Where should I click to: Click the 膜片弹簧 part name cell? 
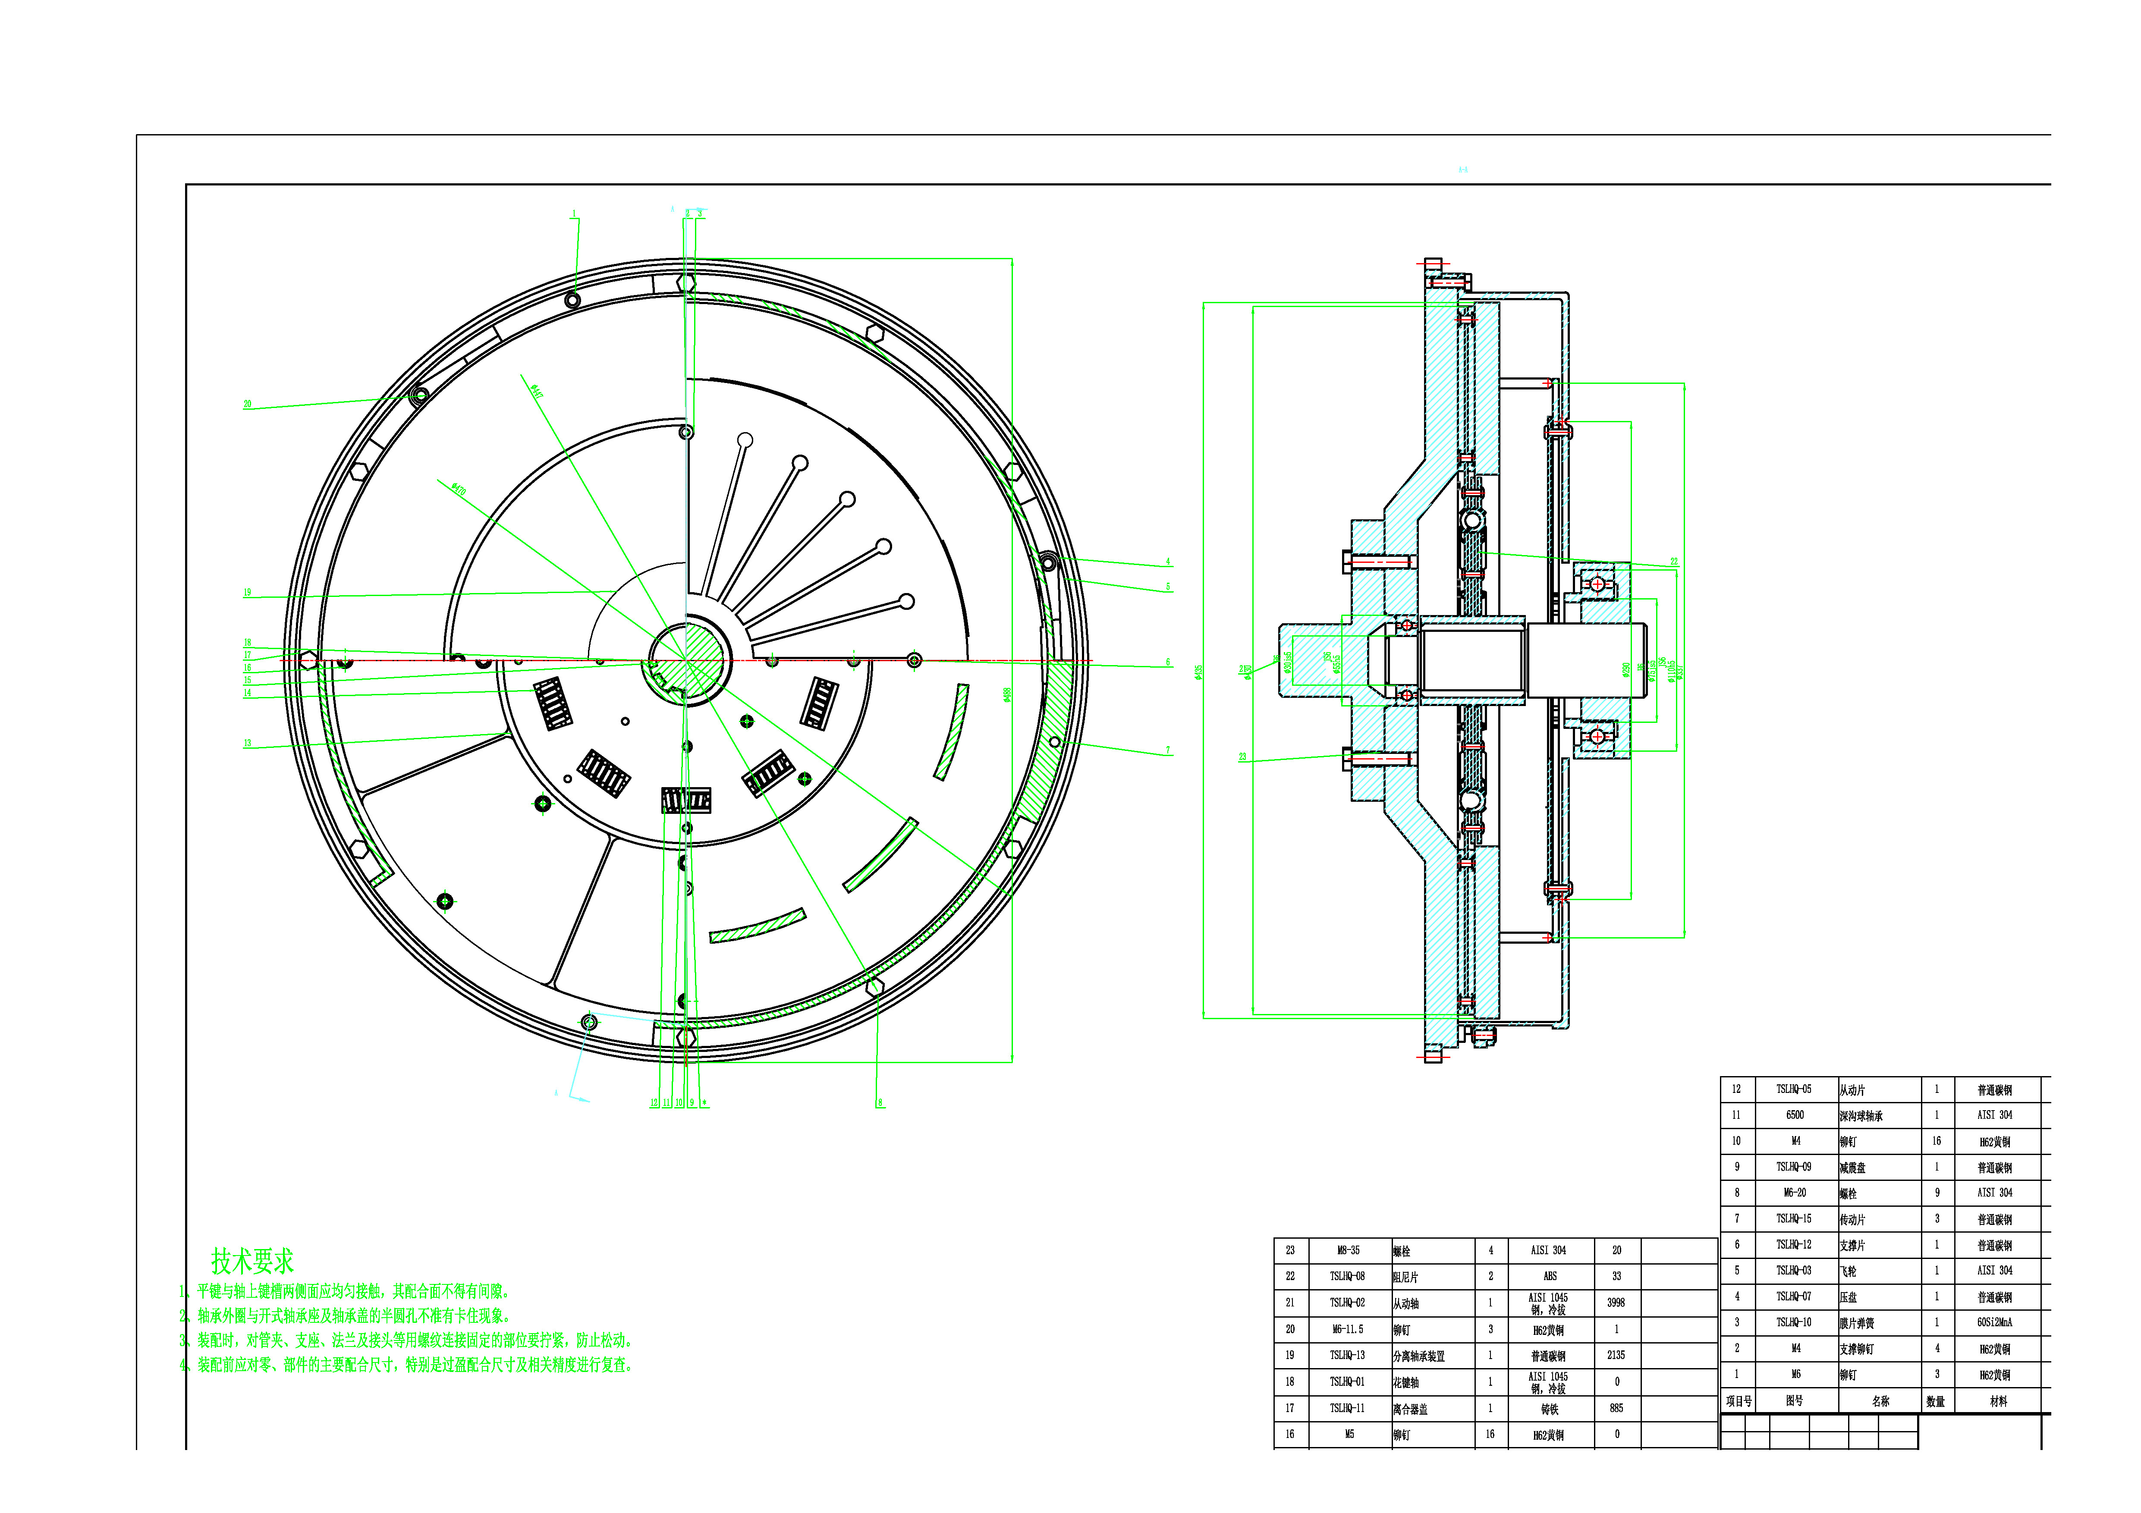point(1857,1323)
